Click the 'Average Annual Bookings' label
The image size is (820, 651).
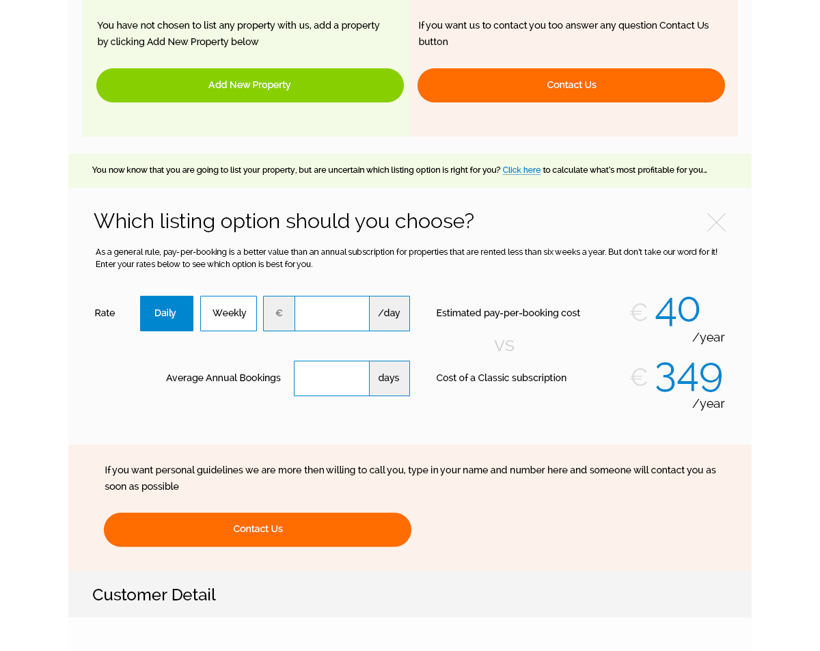[x=223, y=378]
